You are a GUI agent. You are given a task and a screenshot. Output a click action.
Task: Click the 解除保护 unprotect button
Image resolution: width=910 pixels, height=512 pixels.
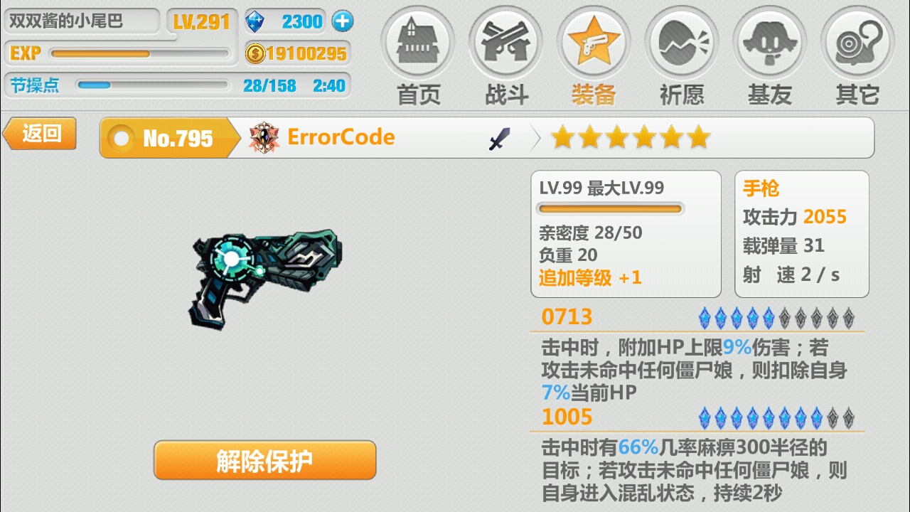click(264, 461)
